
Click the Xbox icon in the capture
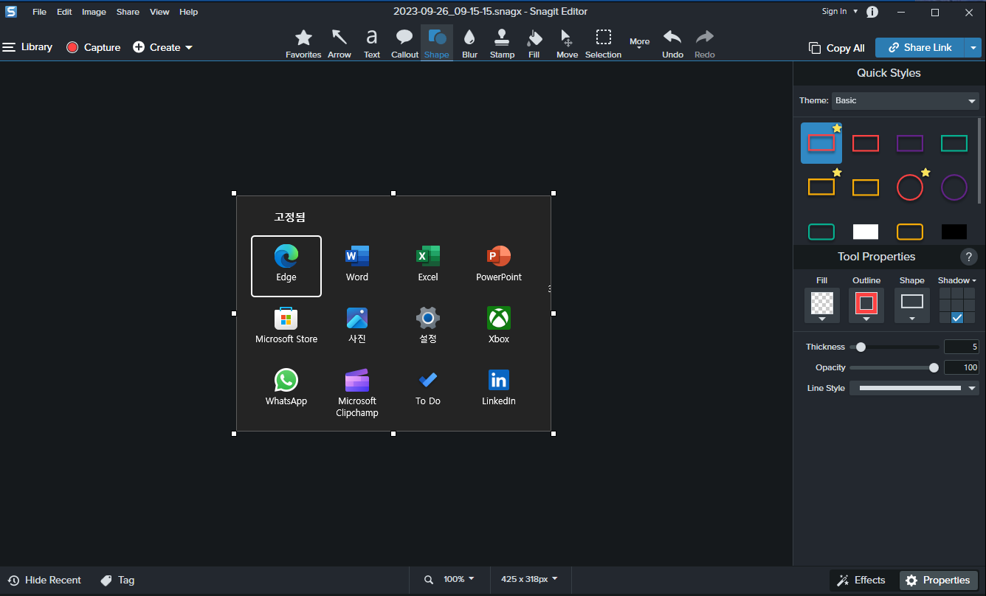[499, 319]
